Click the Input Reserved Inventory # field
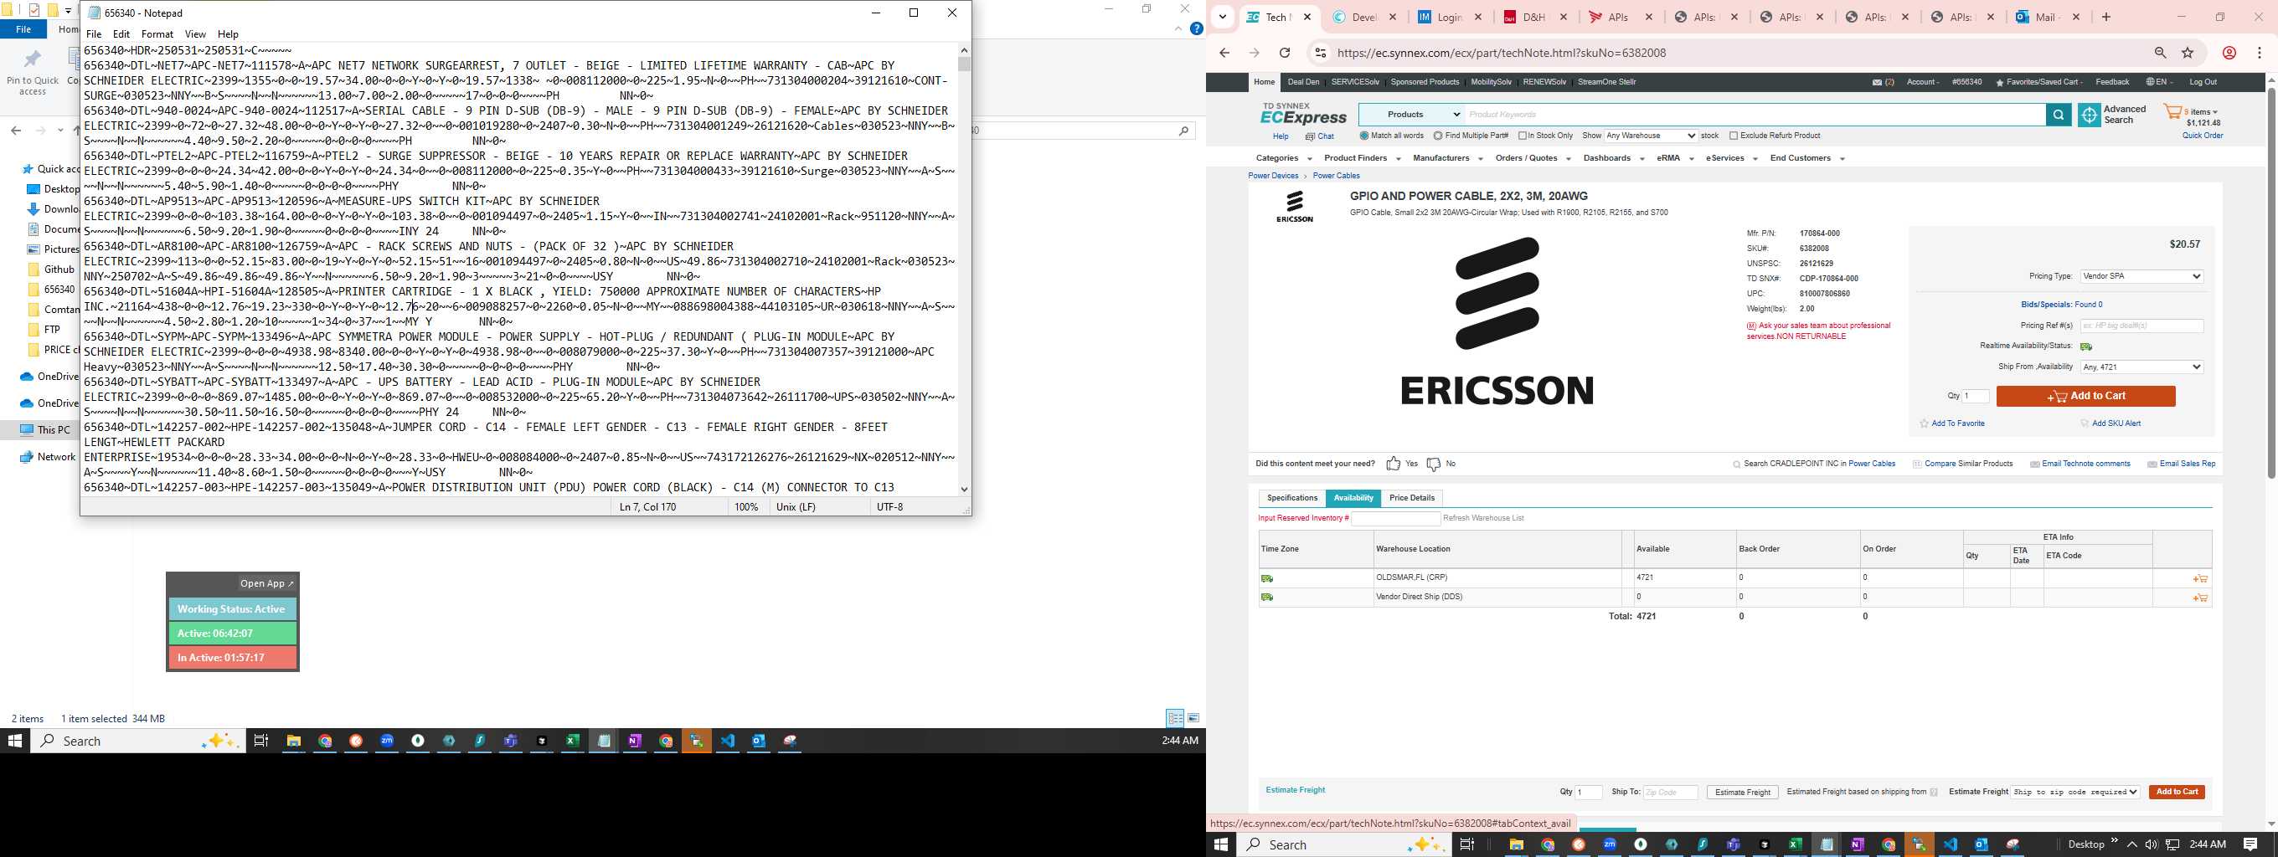Image resolution: width=2278 pixels, height=857 pixels. pos(1394,519)
